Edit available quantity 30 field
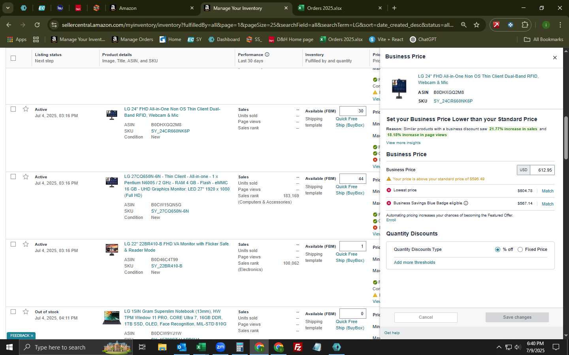The image size is (569, 355). [352, 111]
